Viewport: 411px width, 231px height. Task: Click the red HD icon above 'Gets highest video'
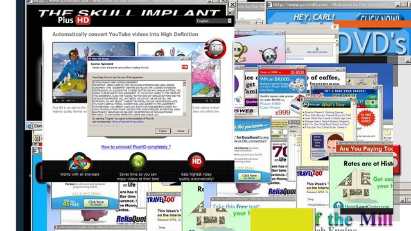197,161
